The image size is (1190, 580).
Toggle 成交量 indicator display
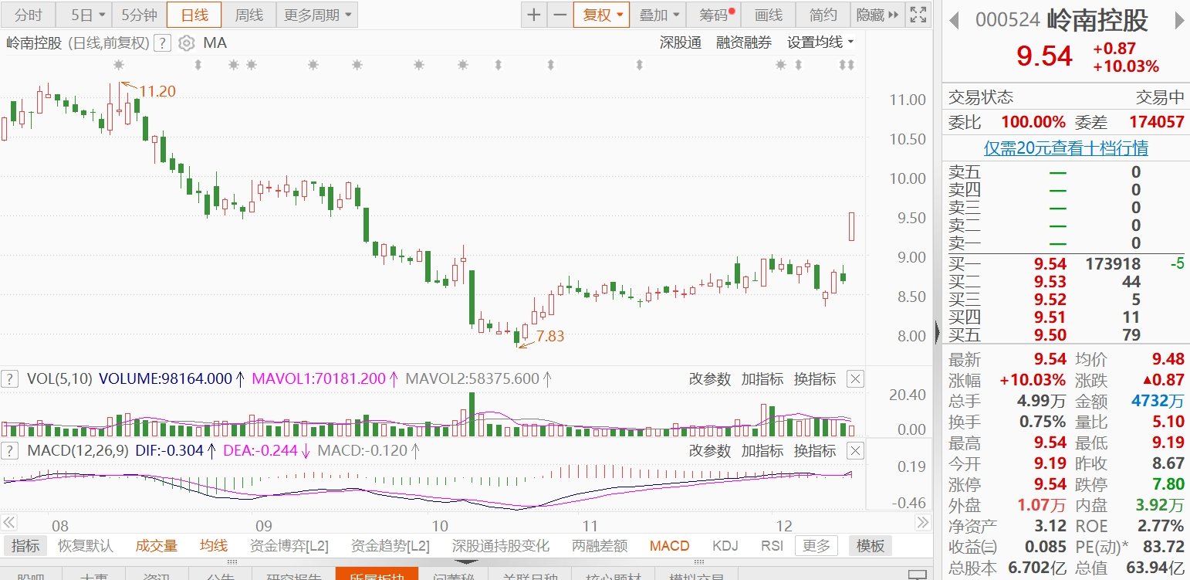coord(157,546)
